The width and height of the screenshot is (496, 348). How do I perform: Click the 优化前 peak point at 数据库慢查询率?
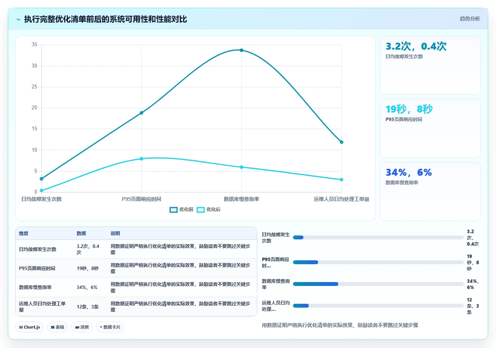click(x=241, y=50)
